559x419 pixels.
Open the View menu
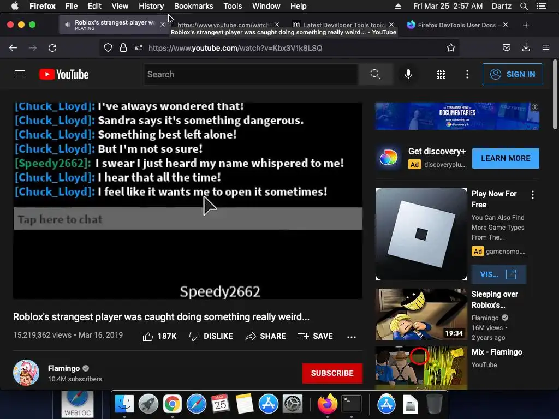pyautogui.click(x=120, y=6)
